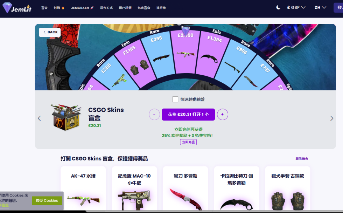Viewport: 343px width, 213px height.
Task: Click the CSGO Skins box image
Action: 66,117
